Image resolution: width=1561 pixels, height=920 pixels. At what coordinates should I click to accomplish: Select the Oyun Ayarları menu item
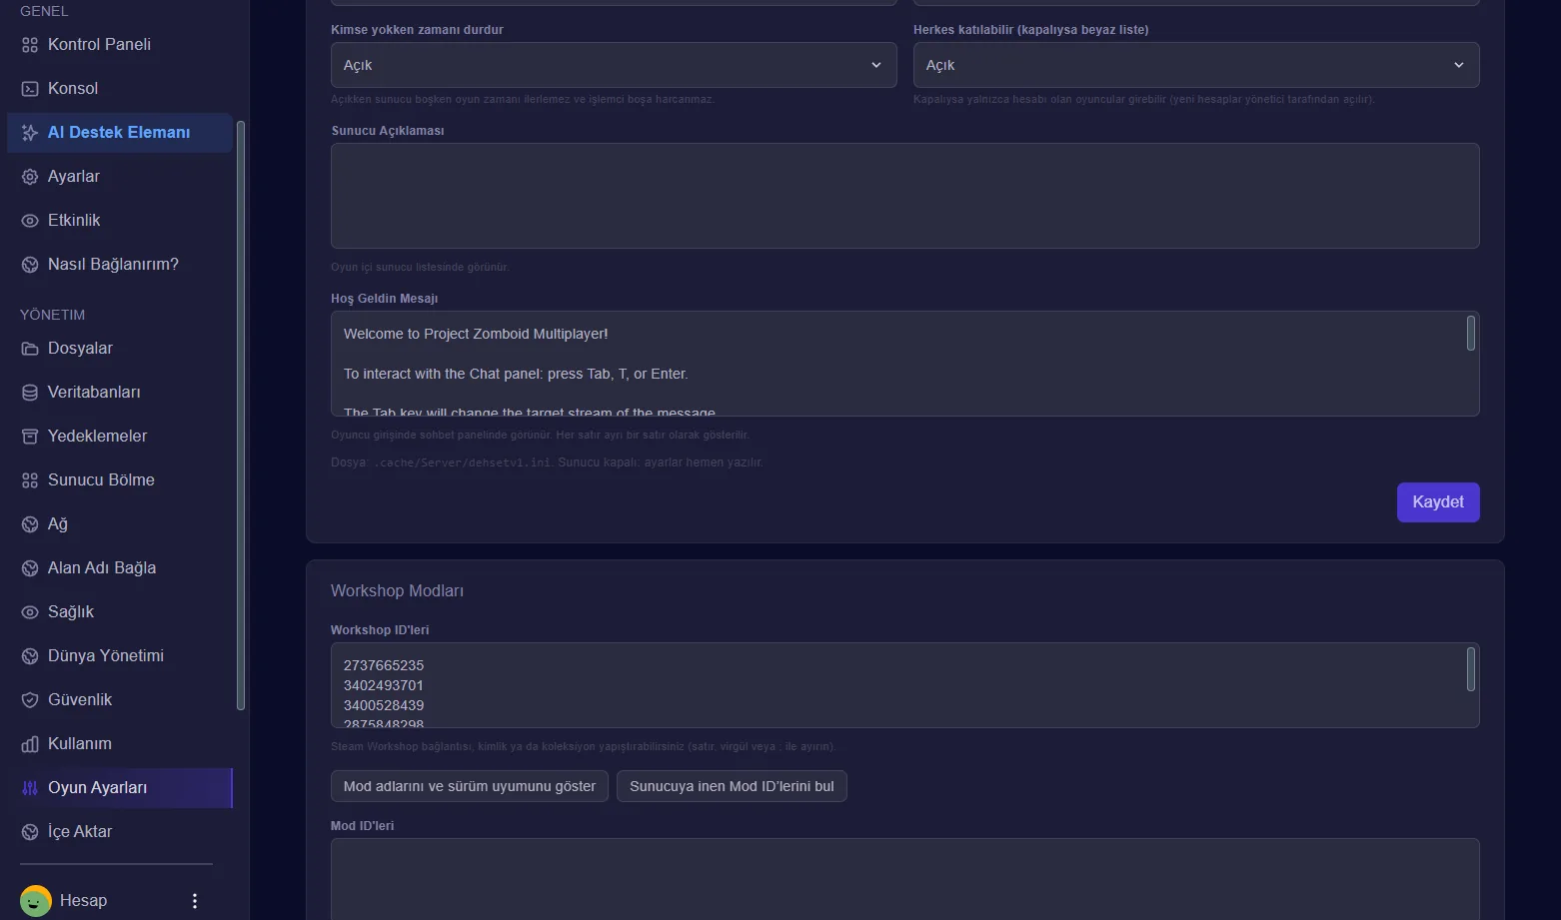point(120,788)
